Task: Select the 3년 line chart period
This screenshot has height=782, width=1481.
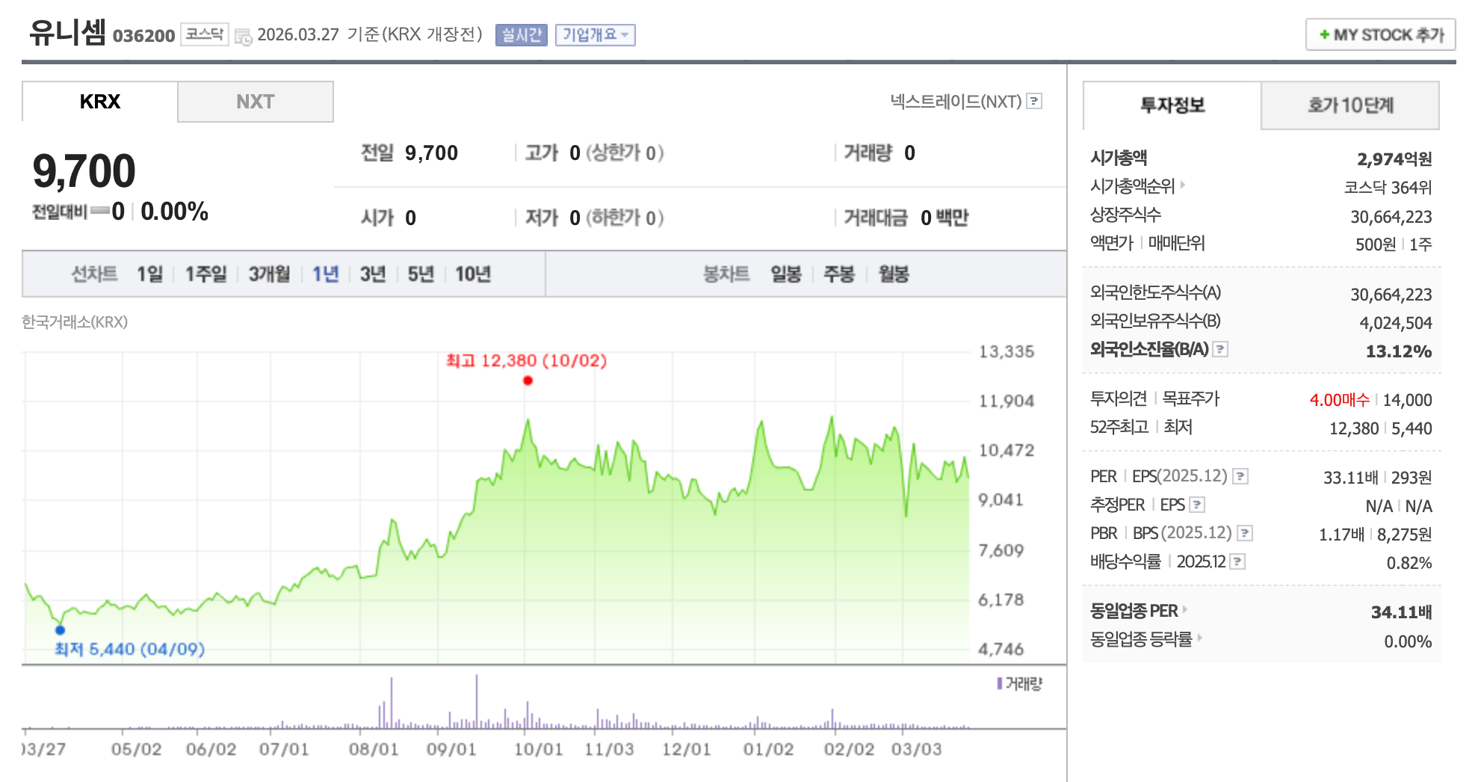Action: [373, 274]
